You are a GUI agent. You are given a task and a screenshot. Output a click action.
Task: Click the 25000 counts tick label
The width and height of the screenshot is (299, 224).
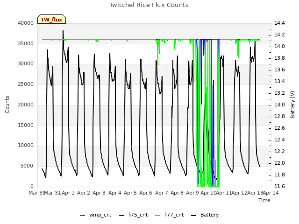tap(26, 84)
